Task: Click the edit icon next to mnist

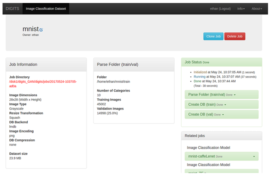Action: [41, 30]
